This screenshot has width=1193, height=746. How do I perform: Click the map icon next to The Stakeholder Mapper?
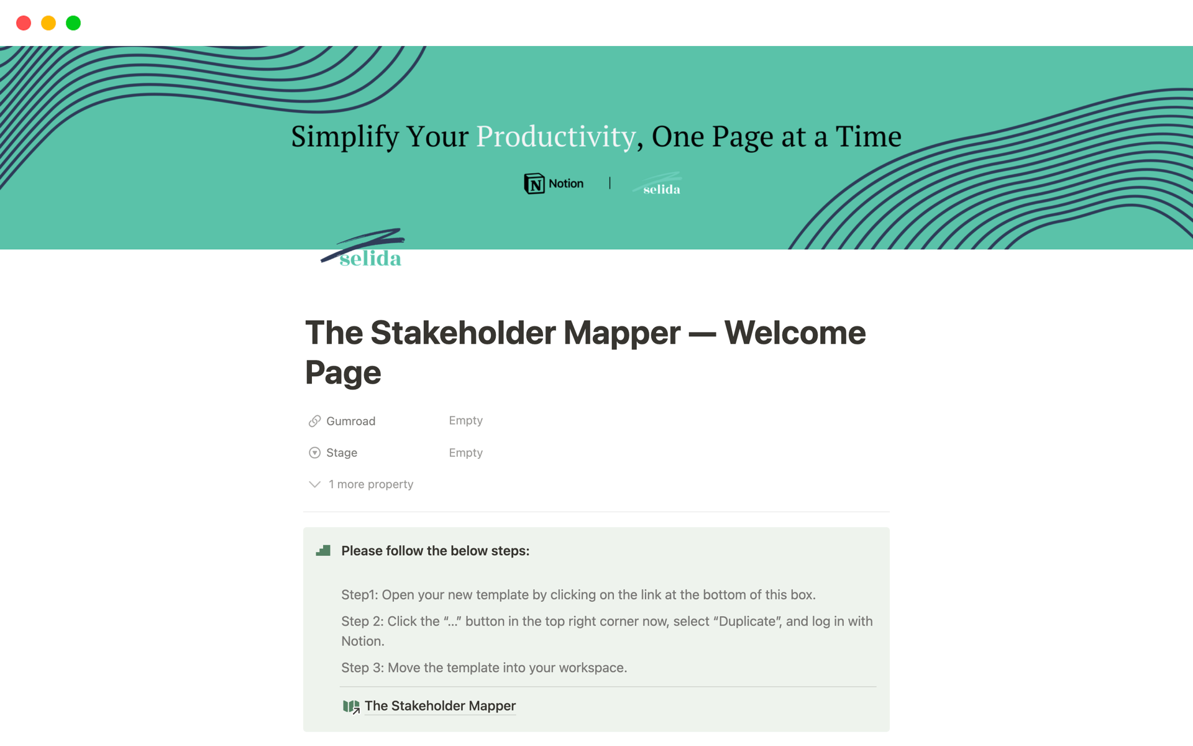point(351,706)
